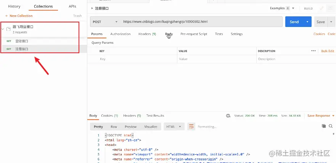Collapse the 路飞项目接口 collection chevron
The height and width of the screenshot is (163, 336).
[3, 29]
